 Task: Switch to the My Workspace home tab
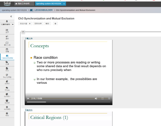coord(24,4)
